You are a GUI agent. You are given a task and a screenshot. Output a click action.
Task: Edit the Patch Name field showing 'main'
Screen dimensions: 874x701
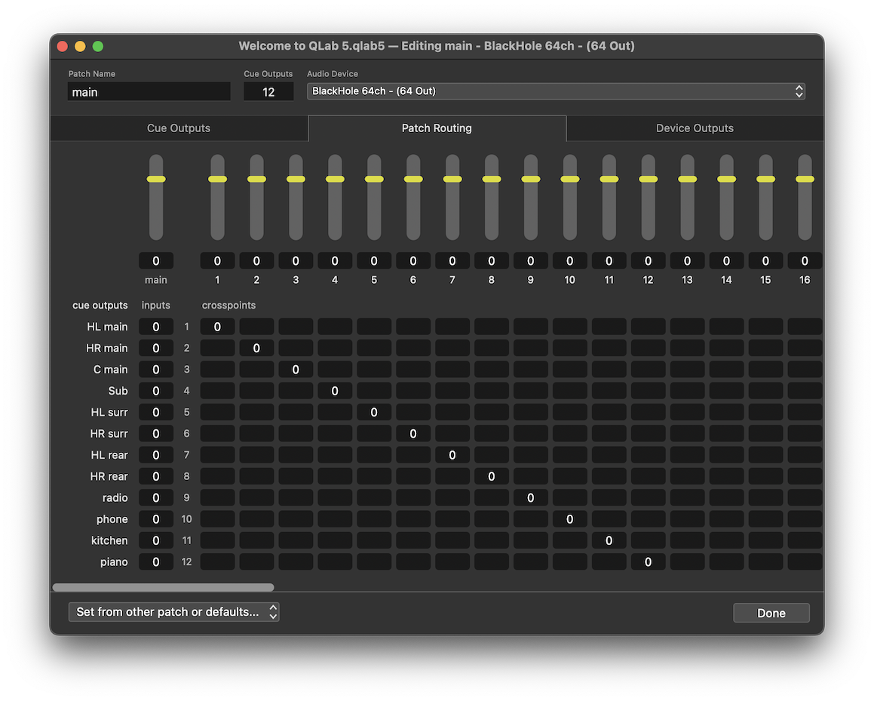point(149,91)
